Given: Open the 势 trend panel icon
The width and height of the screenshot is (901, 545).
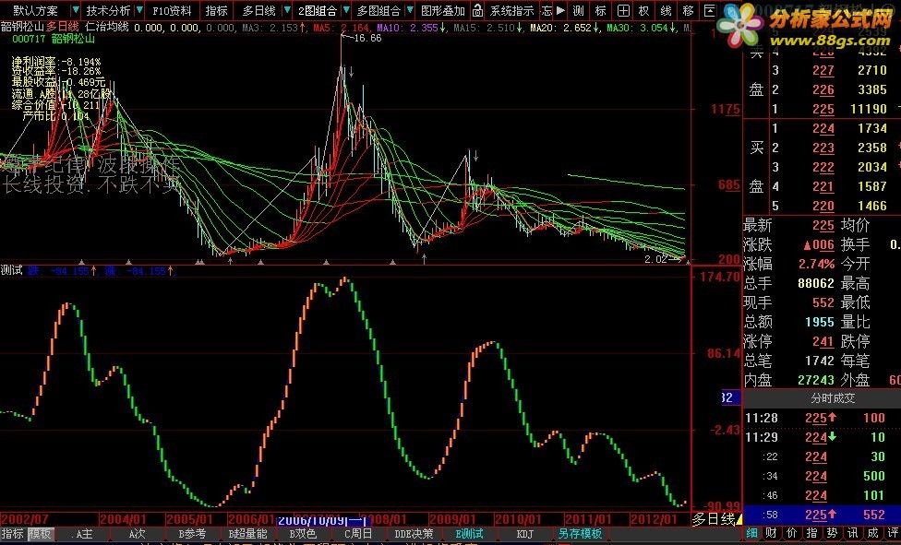Looking at the screenshot, I should tap(832, 533).
